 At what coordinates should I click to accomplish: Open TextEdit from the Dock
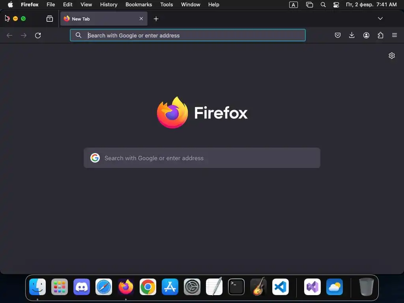pyautogui.click(x=214, y=287)
